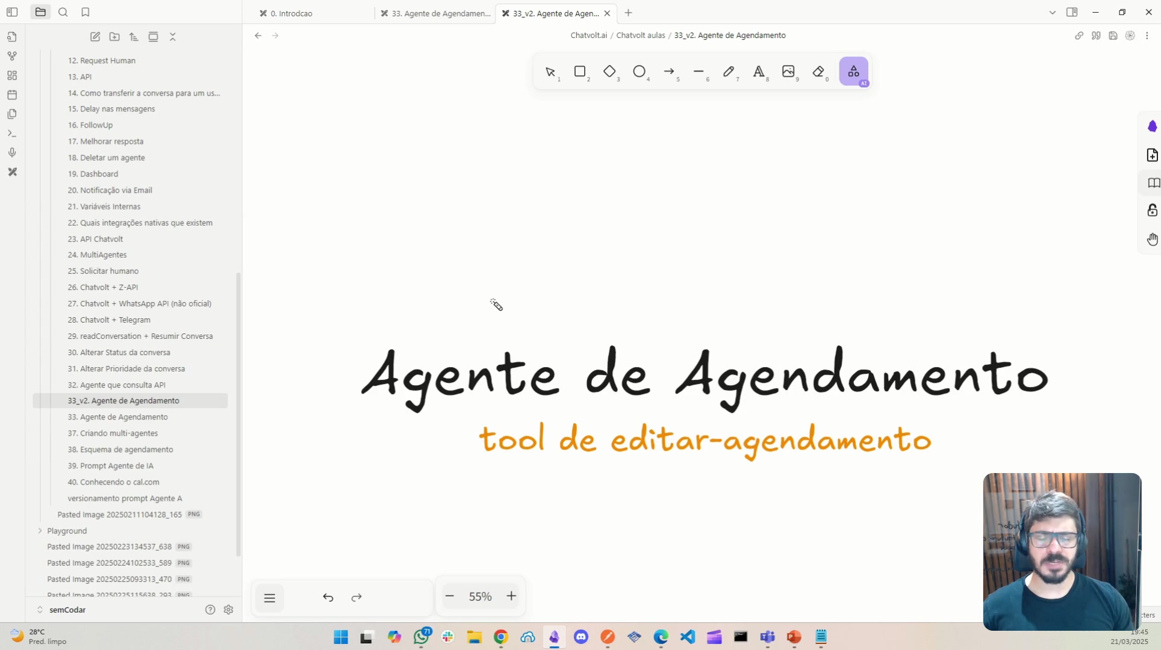Switch to the 0. Introdcao tab
This screenshot has width=1161, height=650.
pyautogui.click(x=291, y=13)
